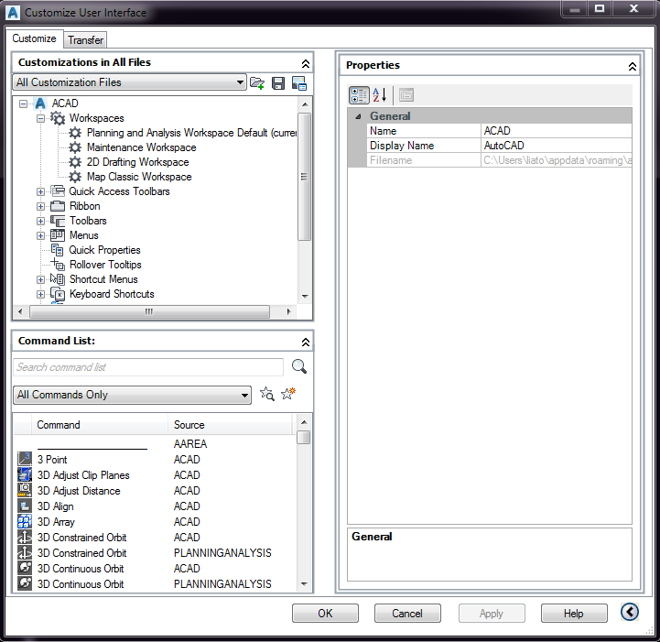Collapse the General property category
The height and width of the screenshot is (642, 660).
coord(358,116)
